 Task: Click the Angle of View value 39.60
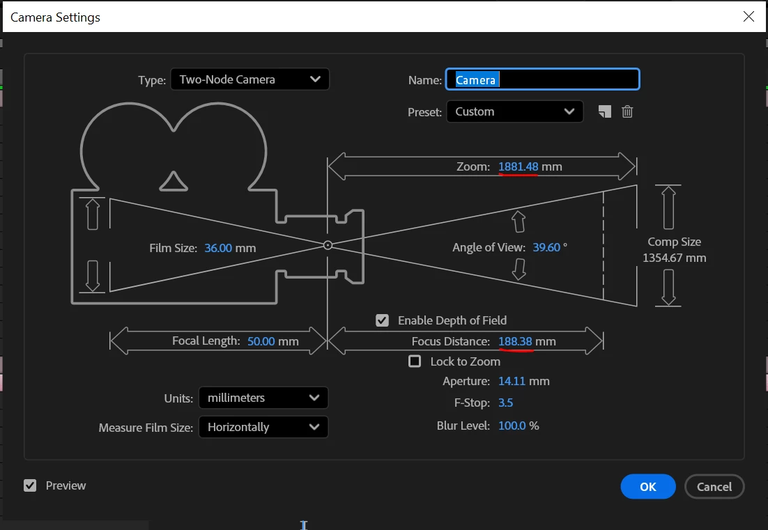[546, 247]
